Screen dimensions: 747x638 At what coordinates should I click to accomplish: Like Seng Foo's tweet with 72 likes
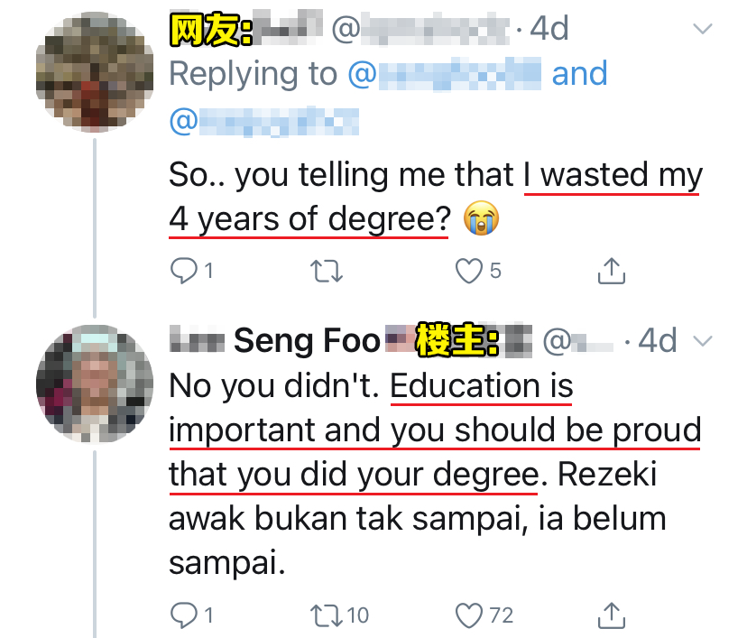[x=469, y=615]
